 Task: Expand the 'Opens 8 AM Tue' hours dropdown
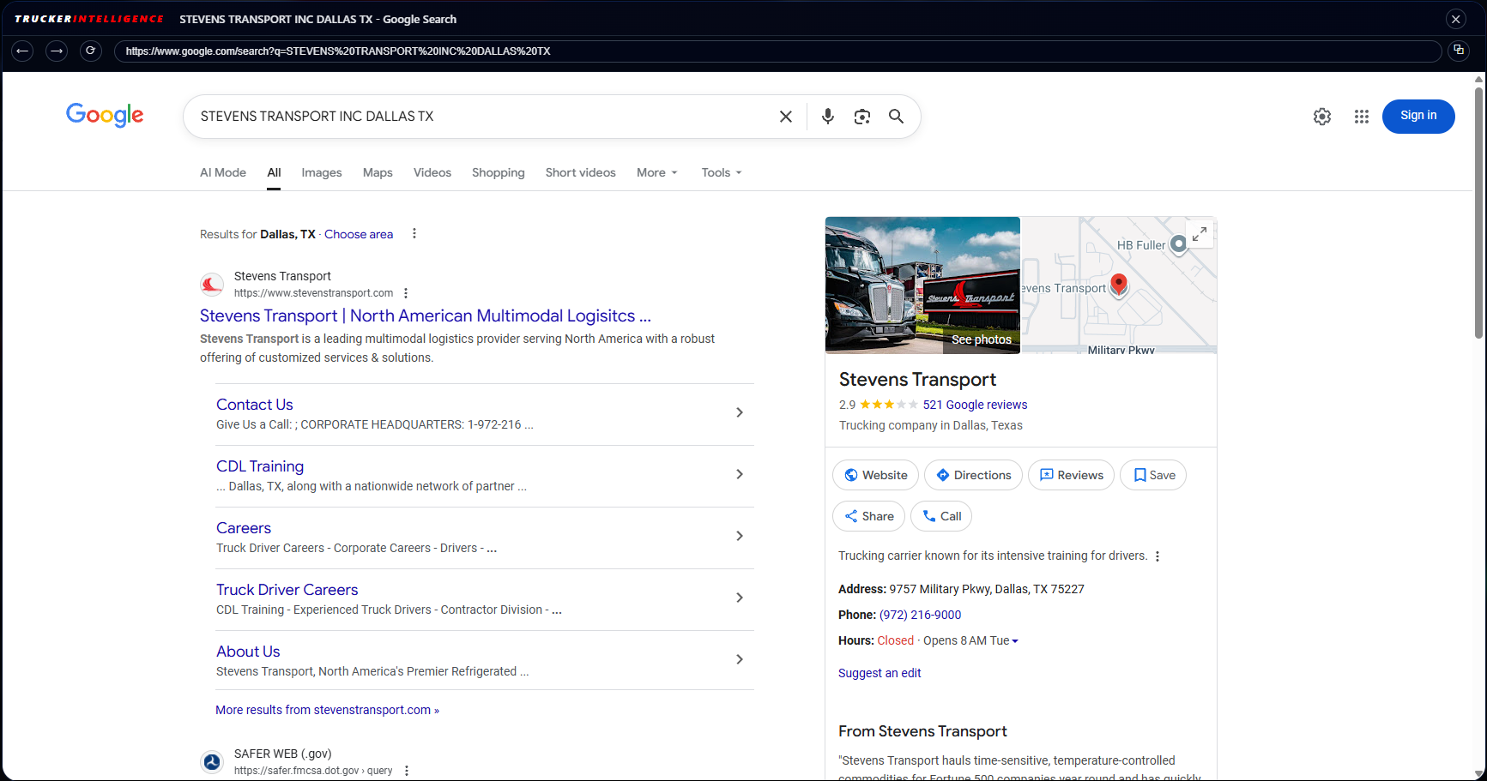1015,640
